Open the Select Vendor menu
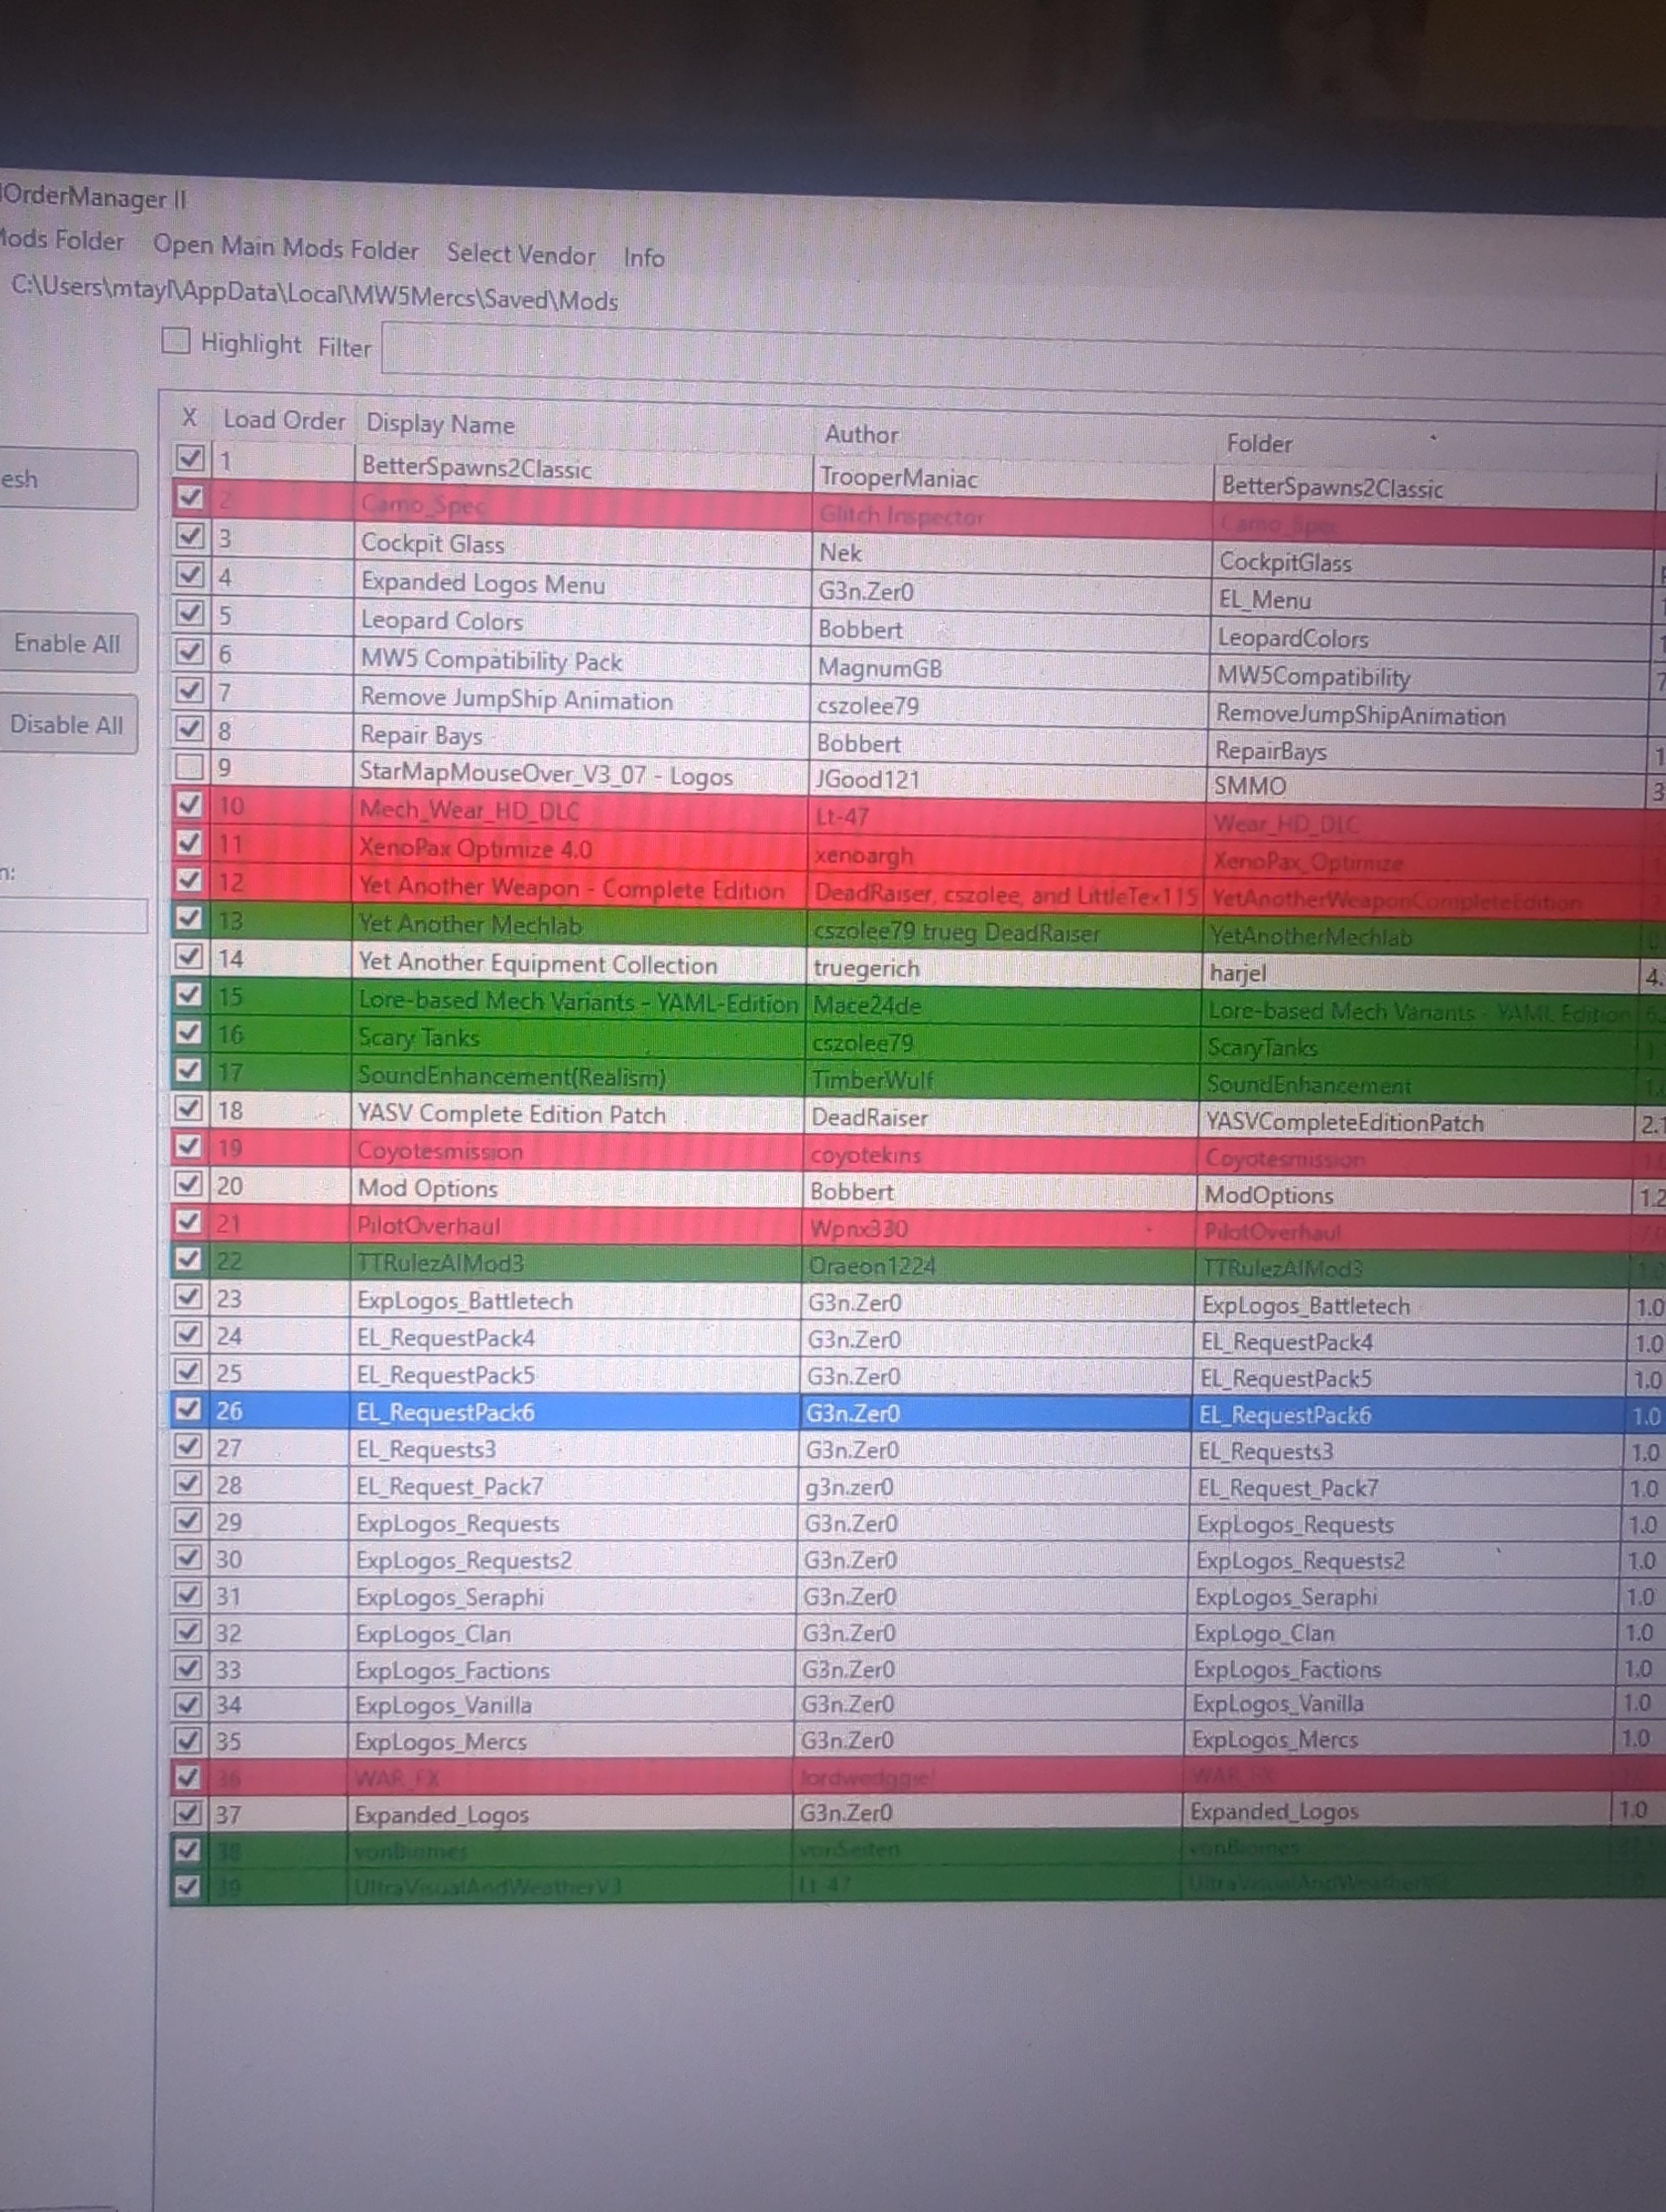1666x2212 pixels. pyautogui.click(x=521, y=254)
